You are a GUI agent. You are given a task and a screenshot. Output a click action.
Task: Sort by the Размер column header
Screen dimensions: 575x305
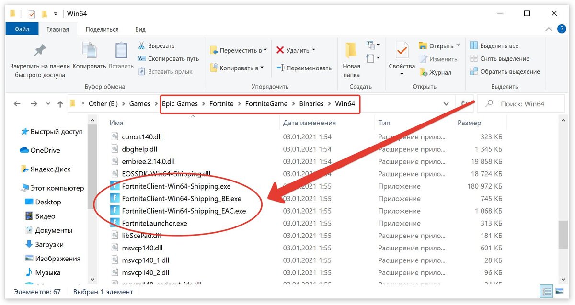469,123
